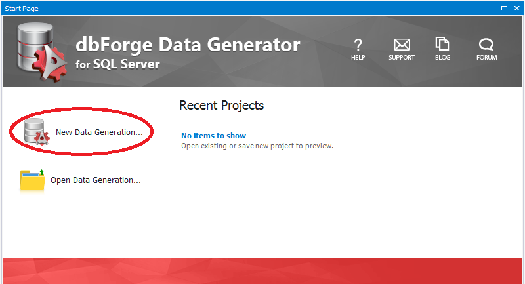This screenshot has height=284, width=525.
Task: Visit the Forum speech bubble icon
Action: point(486,44)
